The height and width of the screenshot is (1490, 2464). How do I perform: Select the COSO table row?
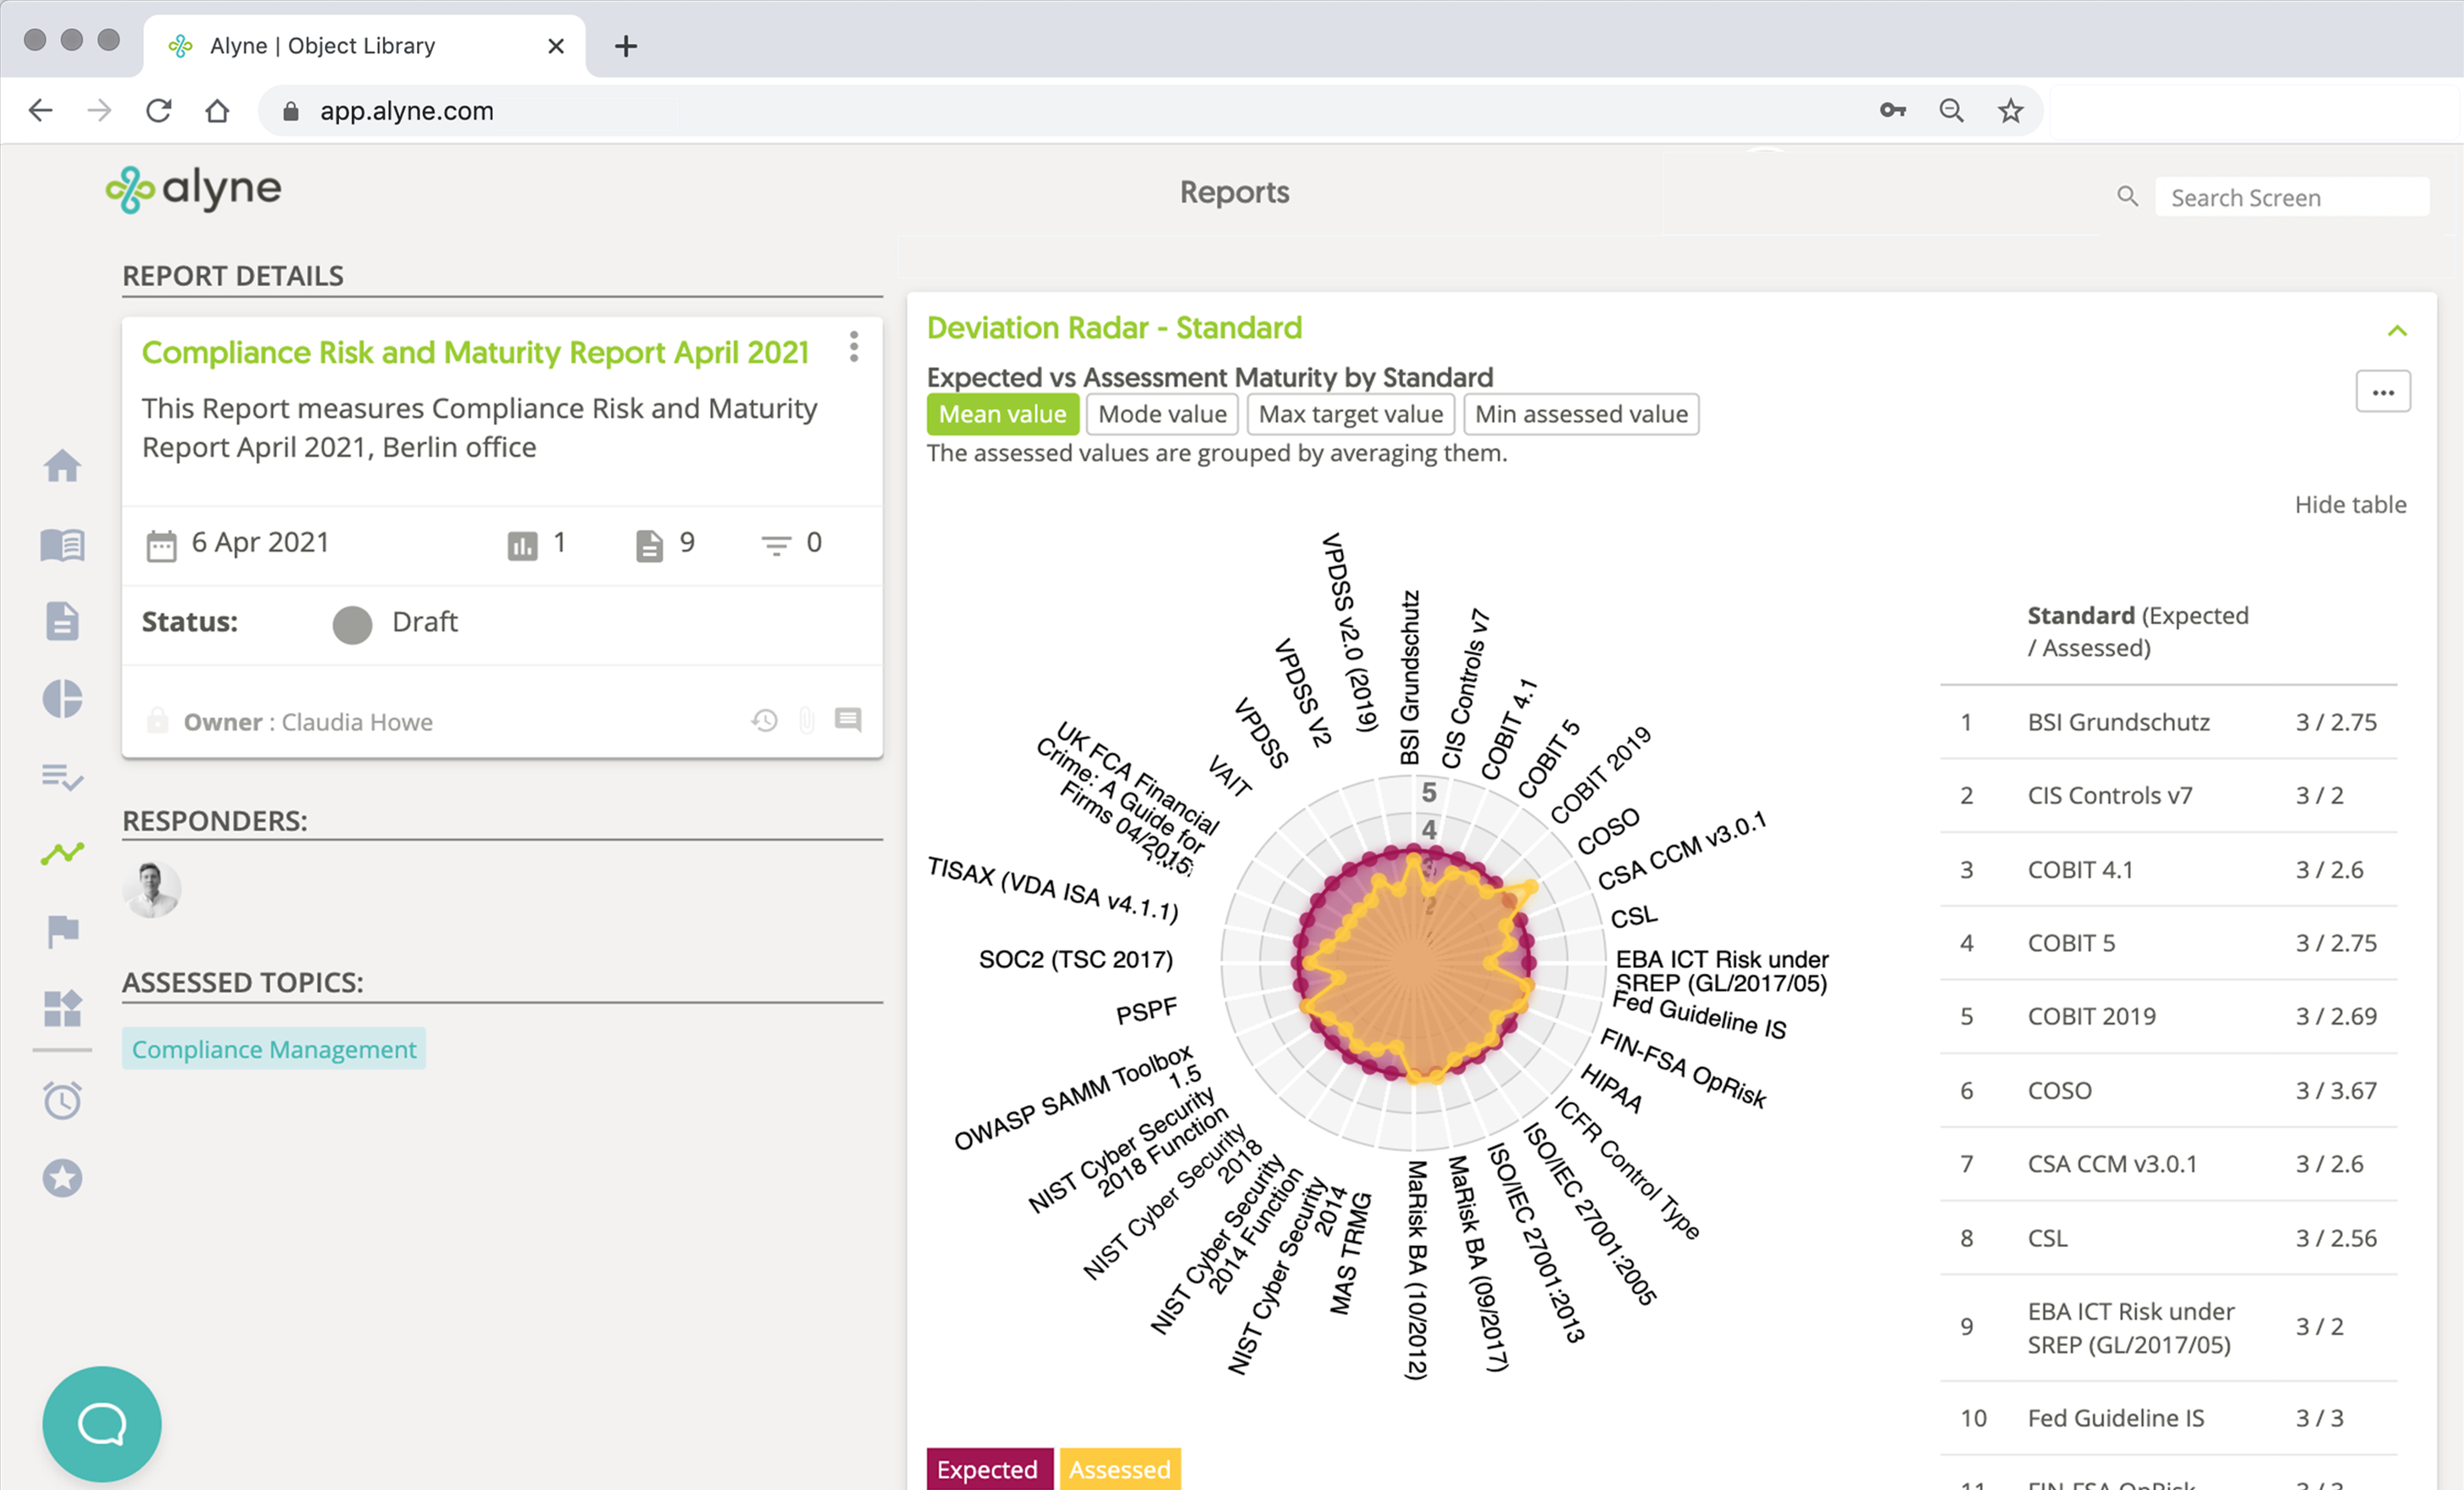coord(2168,1090)
